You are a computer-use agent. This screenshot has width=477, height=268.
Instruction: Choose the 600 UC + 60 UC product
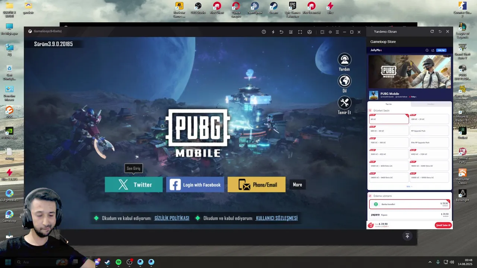point(389,131)
